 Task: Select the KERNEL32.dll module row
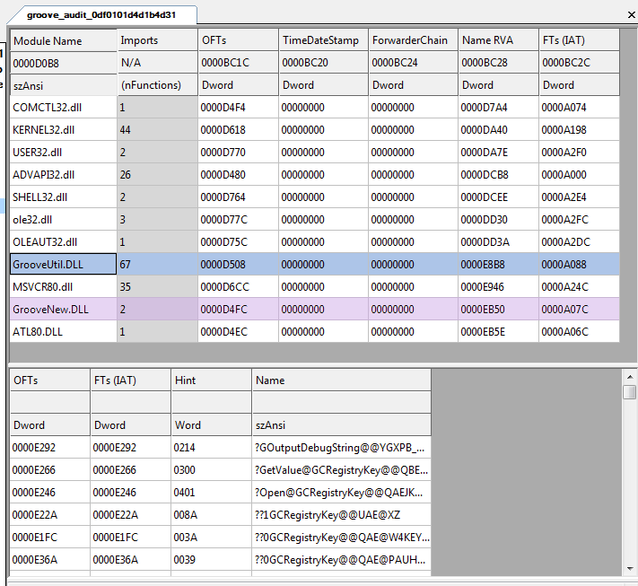[315, 130]
